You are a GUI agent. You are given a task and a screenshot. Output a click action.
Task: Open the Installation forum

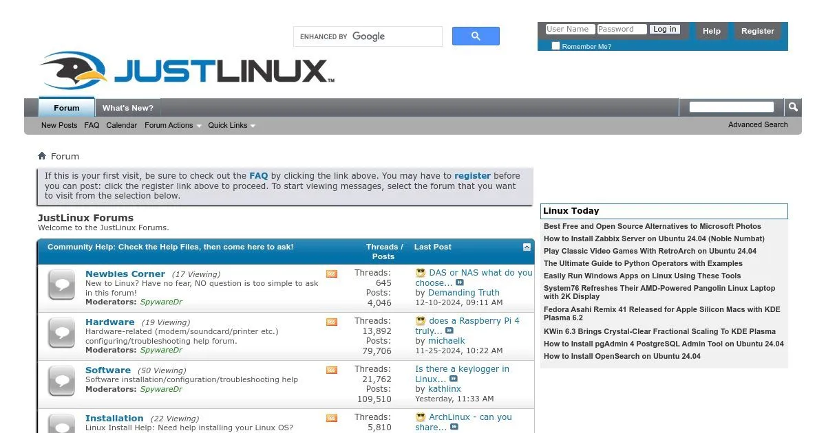click(x=114, y=418)
